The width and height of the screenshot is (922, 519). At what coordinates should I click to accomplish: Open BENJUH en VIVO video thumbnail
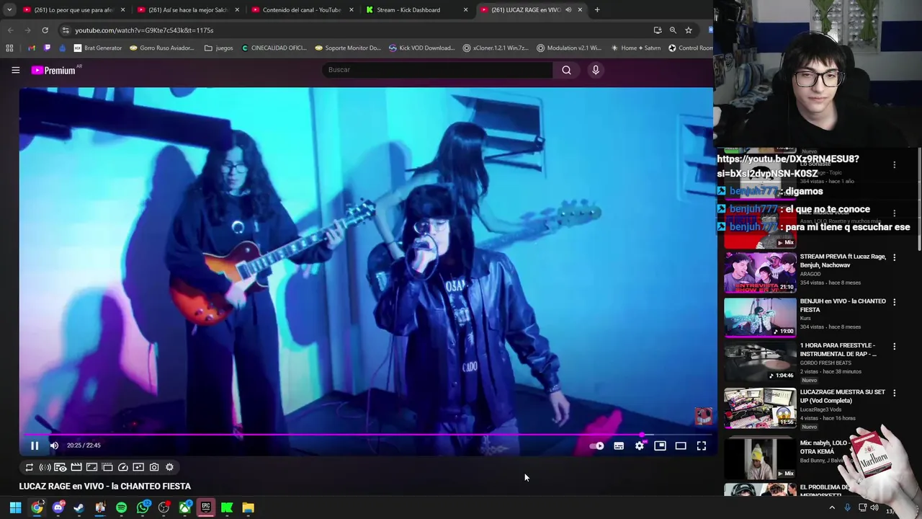760,316
